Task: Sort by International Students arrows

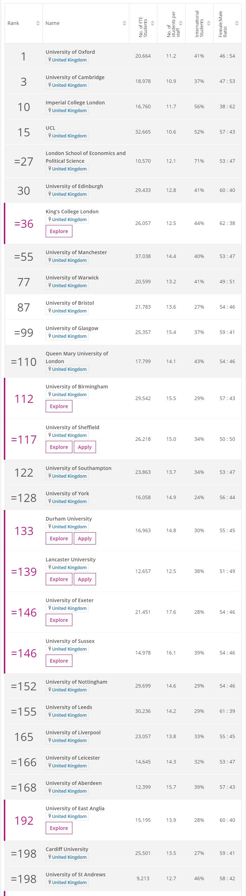Action: pyautogui.click(x=209, y=23)
